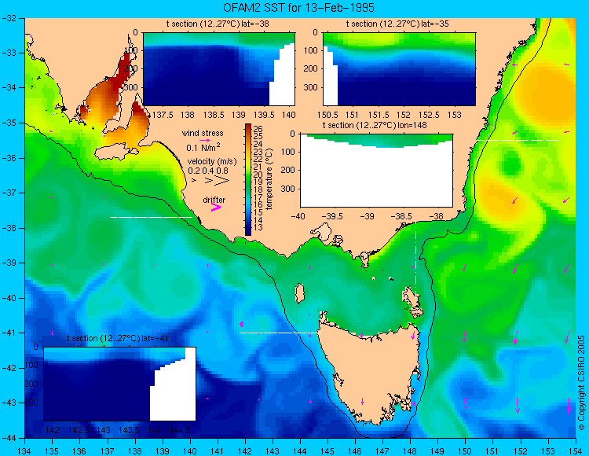
Task: Click the dark red top of temperature color bar
Action: pos(248,127)
